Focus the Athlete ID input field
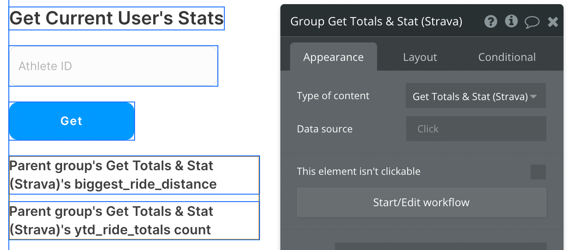 [x=113, y=66]
